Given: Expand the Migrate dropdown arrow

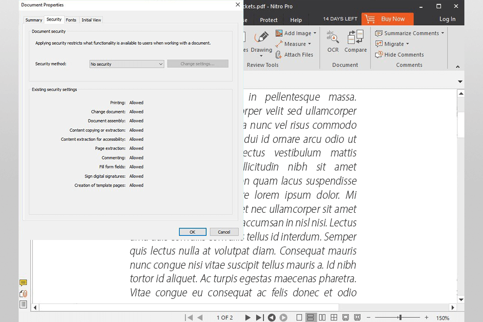Looking at the screenshot, I should click(408, 44).
